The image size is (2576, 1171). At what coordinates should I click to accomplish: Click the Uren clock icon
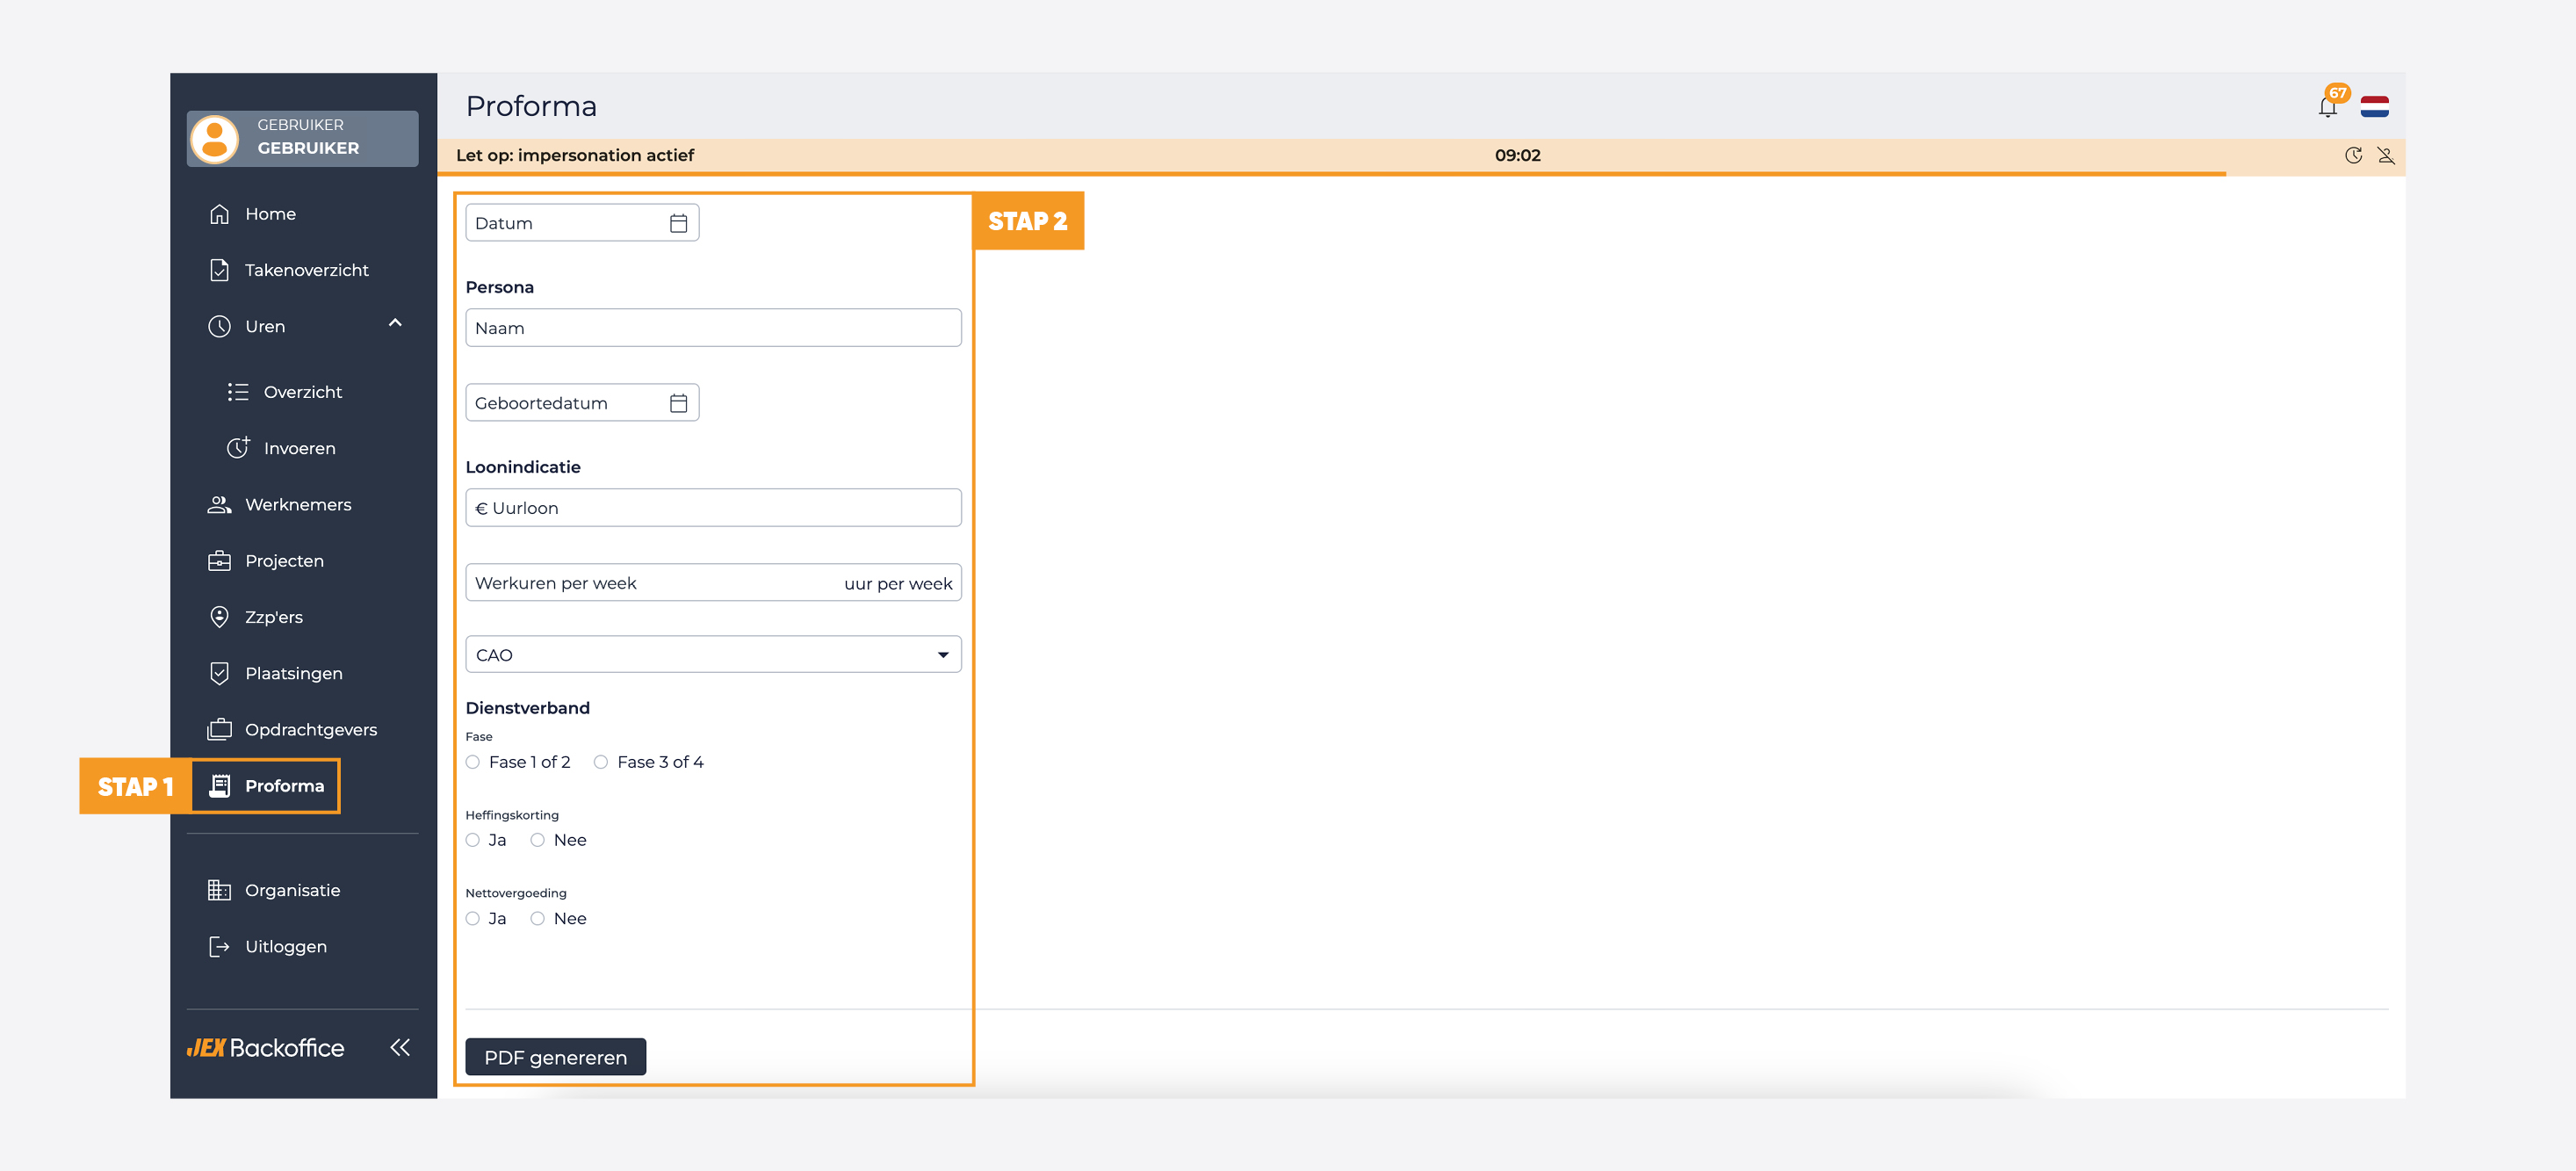(219, 326)
